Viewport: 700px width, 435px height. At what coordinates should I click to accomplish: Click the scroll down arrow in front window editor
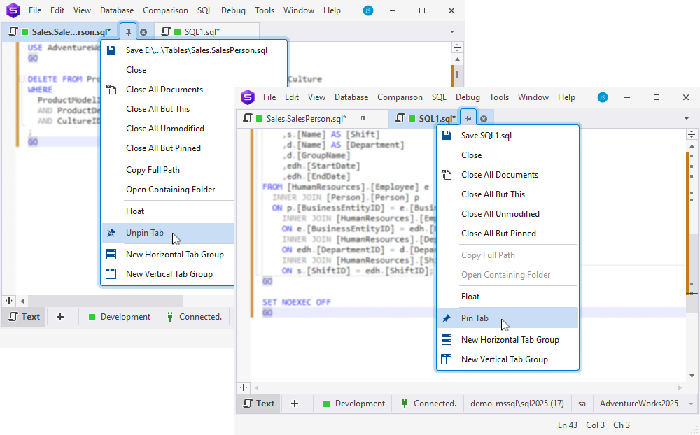click(692, 376)
